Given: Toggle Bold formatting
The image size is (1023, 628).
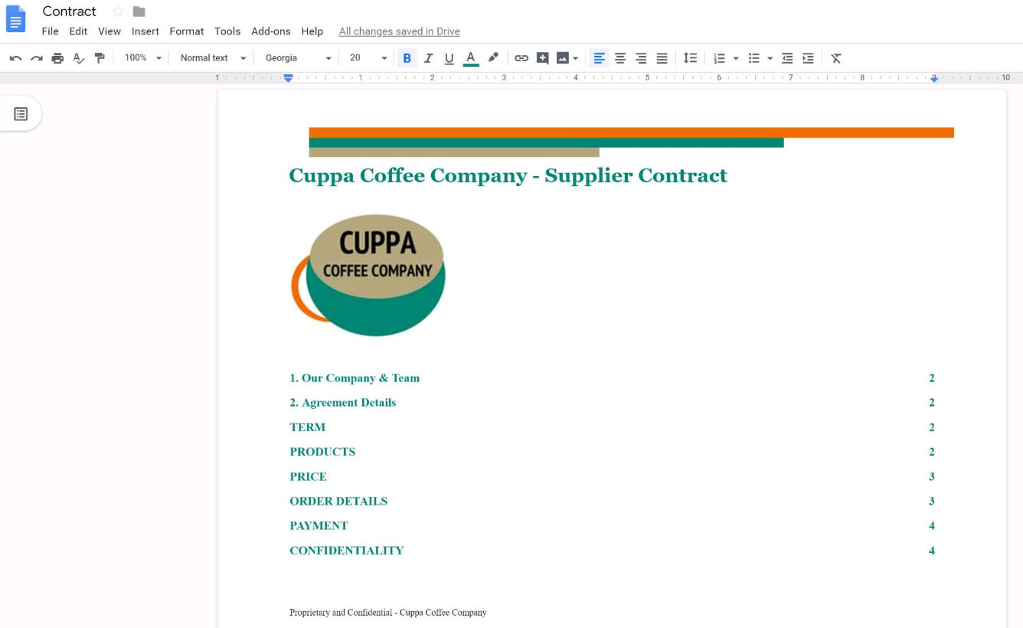Looking at the screenshot, I should coord(407,58).
